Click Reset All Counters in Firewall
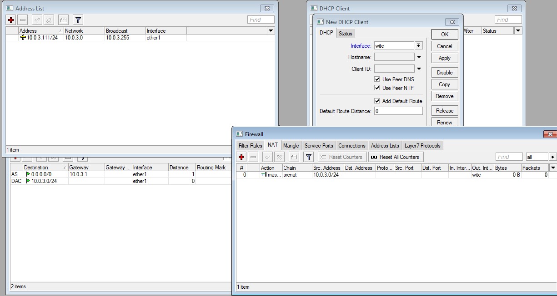The height and width of the screenshot is (296, 557). pos(396,157)
